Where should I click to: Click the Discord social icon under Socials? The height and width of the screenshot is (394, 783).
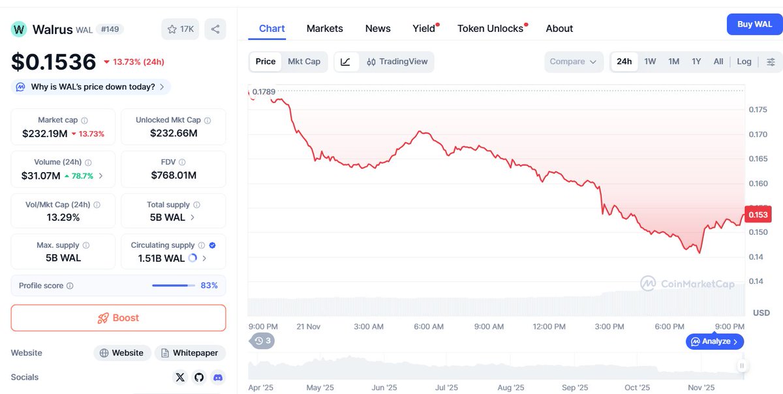(x=218, y=377)
